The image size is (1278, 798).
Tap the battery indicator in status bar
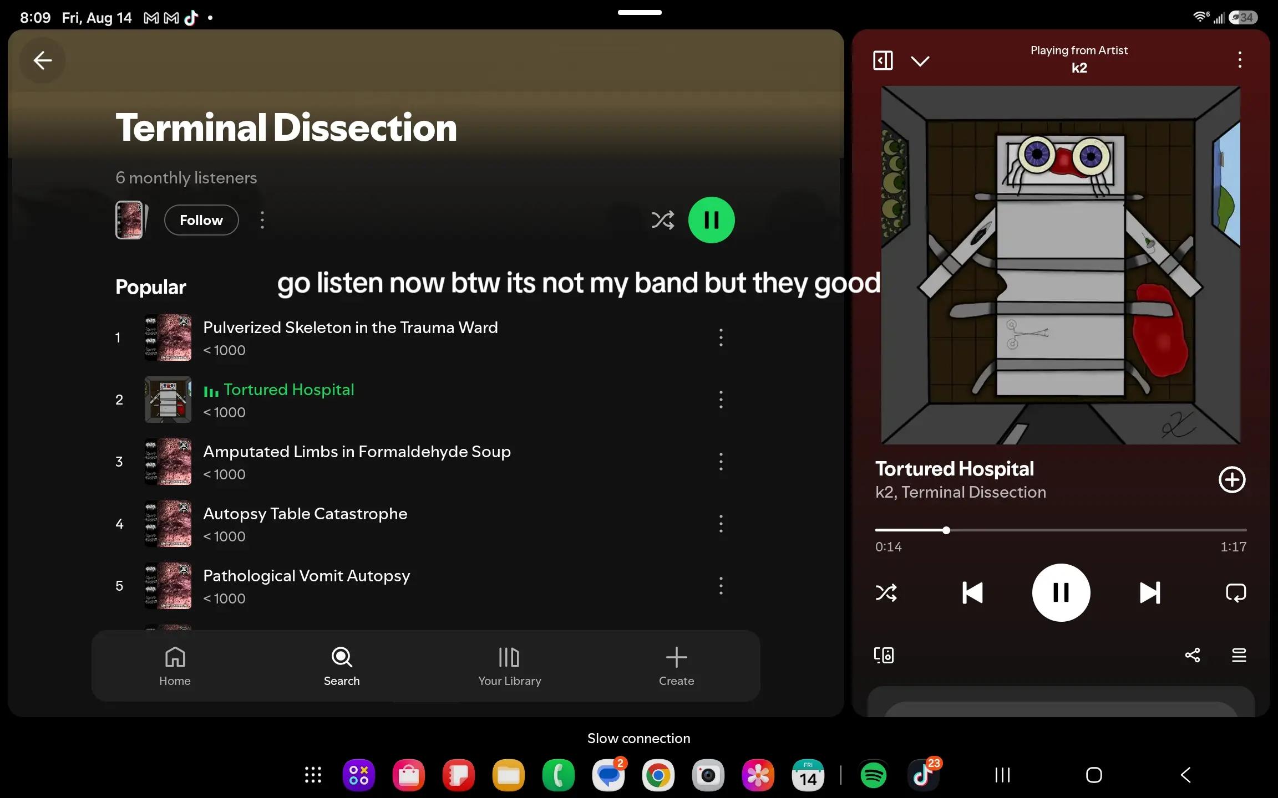[x=1243, y=18]
